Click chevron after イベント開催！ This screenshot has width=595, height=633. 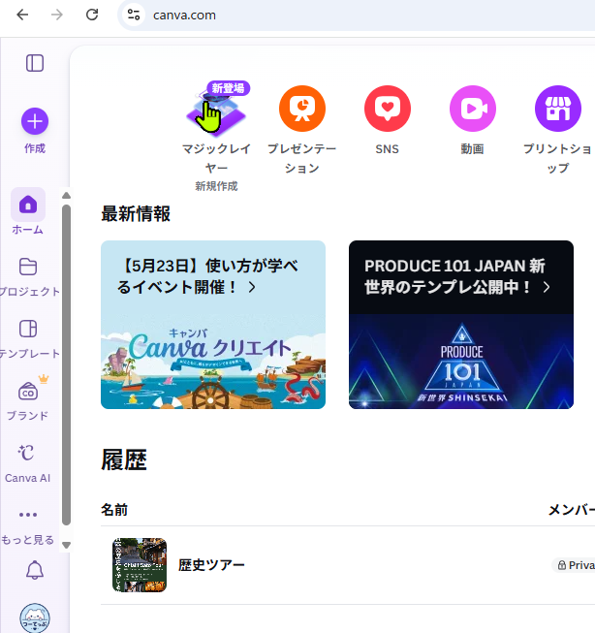(x=252, y=287)
